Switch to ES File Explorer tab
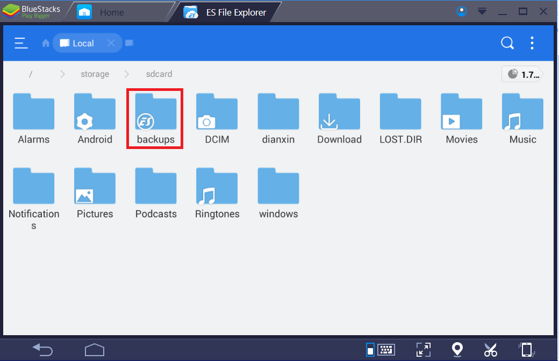Viewport: 559px width, 361px height. point(225,12)
